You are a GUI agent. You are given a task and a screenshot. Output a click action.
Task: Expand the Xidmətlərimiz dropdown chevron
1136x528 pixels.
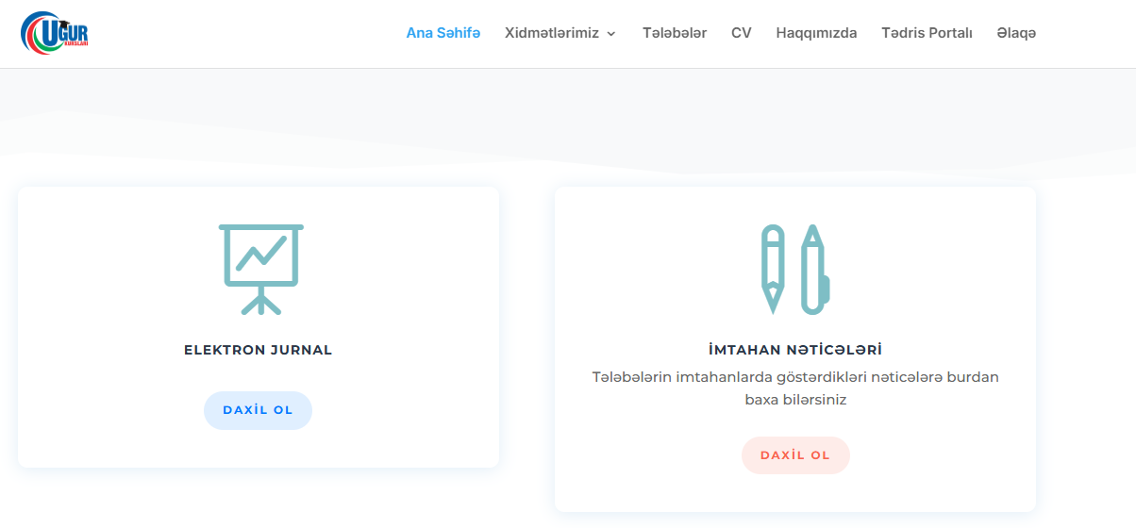[610, 33]
